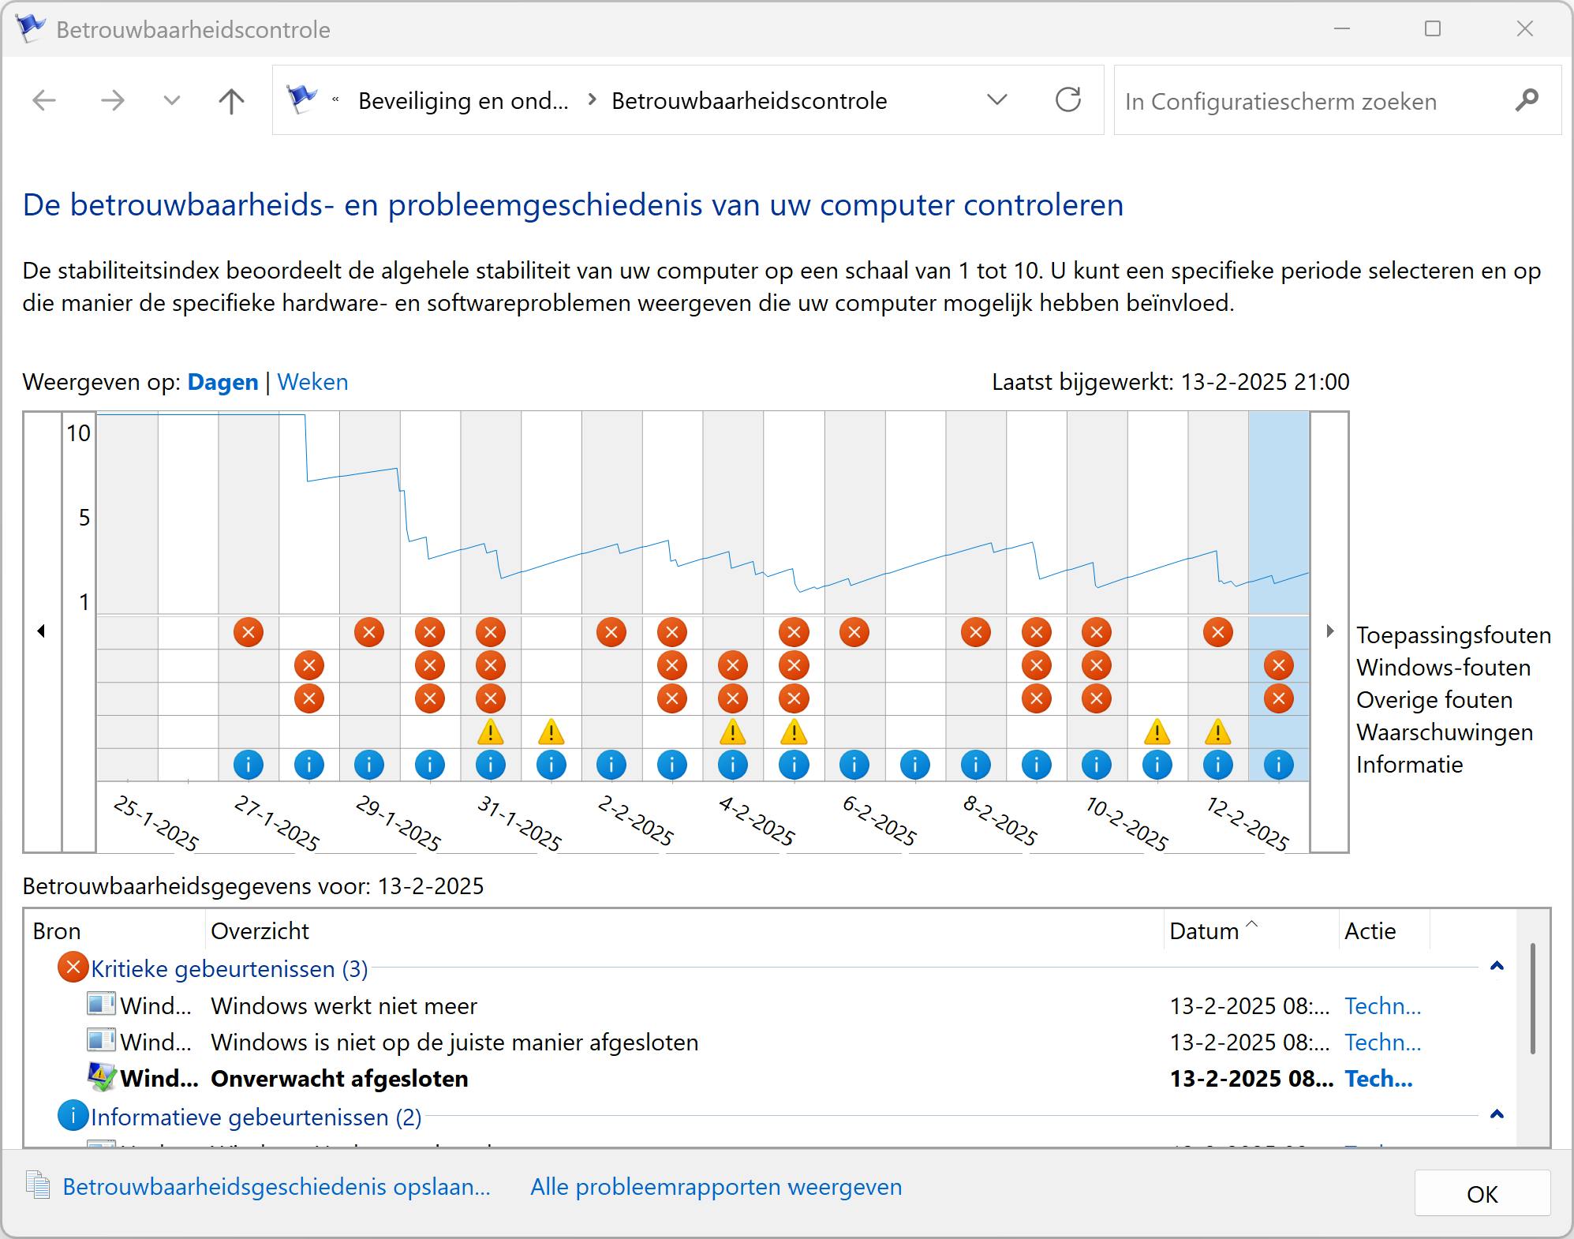Screen dimensions: 1574x1239
Task: Open Alle probleemrapporten weergeven link
Action: 716,1187
